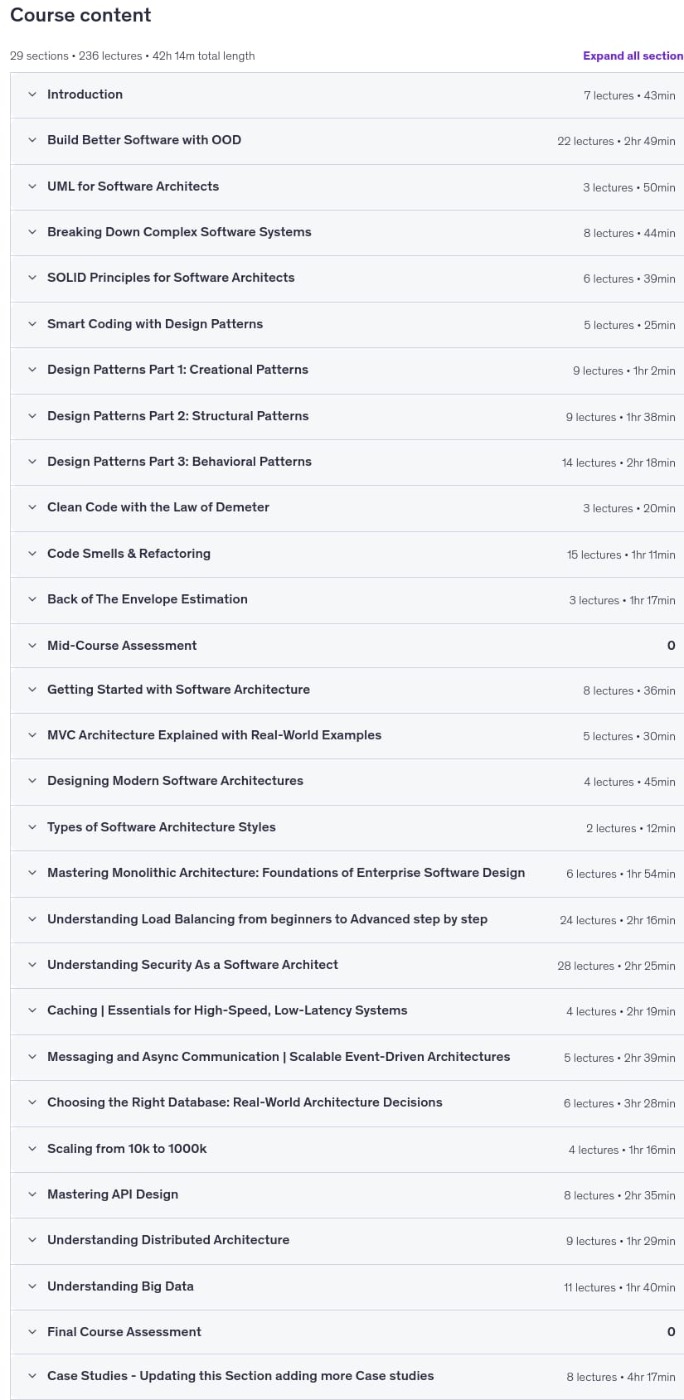Open the Build Better Software with OOD section
Viewport: 684px width, 1400px height.
(x=347, y=141)
